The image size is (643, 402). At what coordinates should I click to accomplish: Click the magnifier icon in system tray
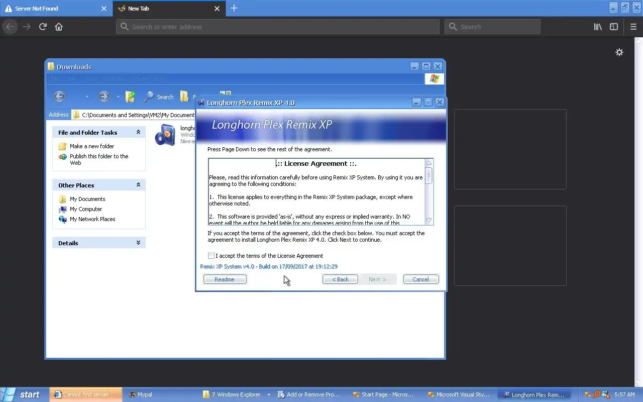point(597,394)
